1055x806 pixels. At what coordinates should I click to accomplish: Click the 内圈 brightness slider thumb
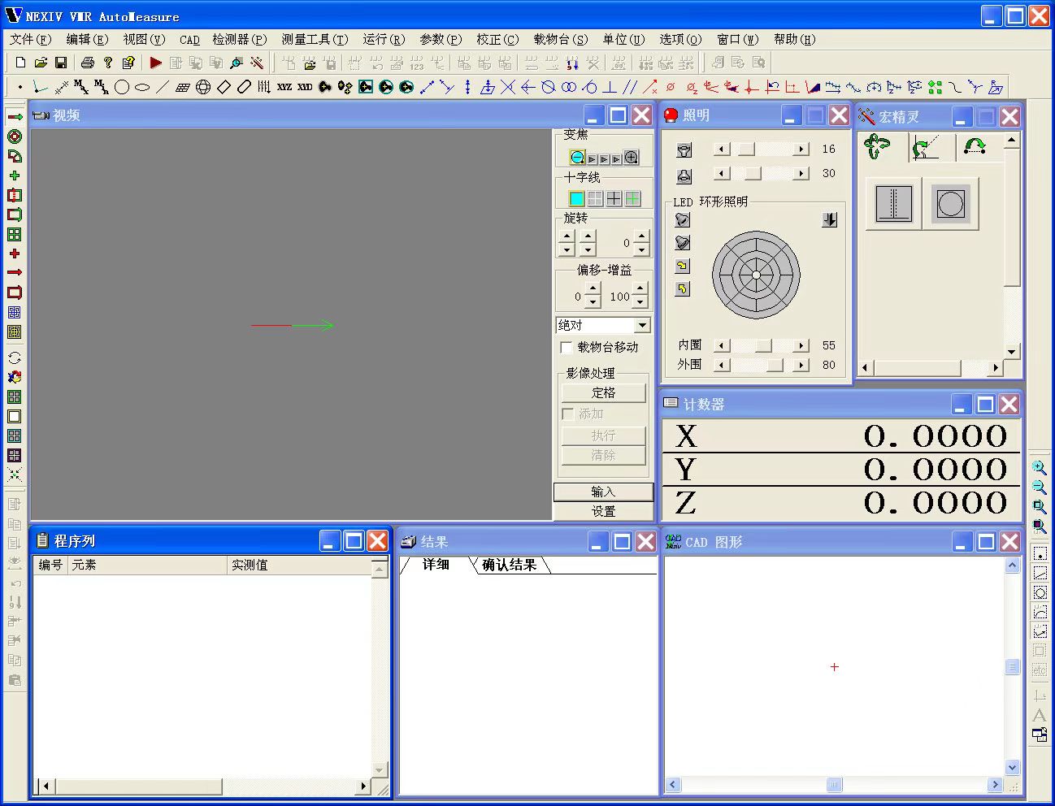pos(762,346)
